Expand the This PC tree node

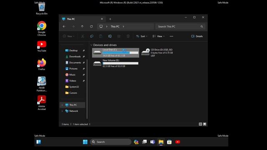point(62,105)
